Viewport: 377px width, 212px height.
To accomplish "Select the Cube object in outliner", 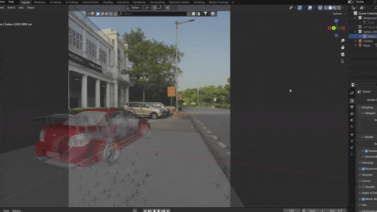I will click(371, 23).
